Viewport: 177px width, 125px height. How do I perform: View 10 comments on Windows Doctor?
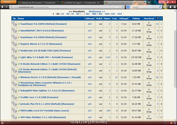116,77
